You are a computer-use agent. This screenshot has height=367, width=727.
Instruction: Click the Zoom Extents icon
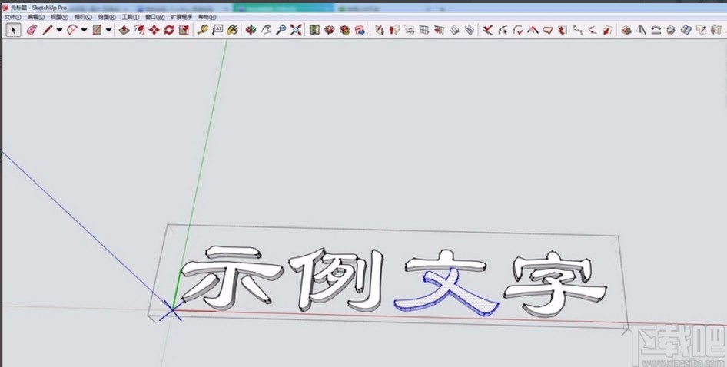(x=296, y=30)
